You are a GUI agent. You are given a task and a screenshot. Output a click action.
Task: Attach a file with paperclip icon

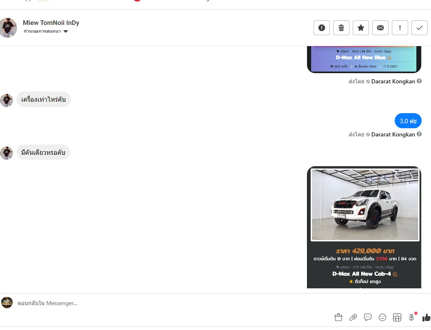(353, 317)
